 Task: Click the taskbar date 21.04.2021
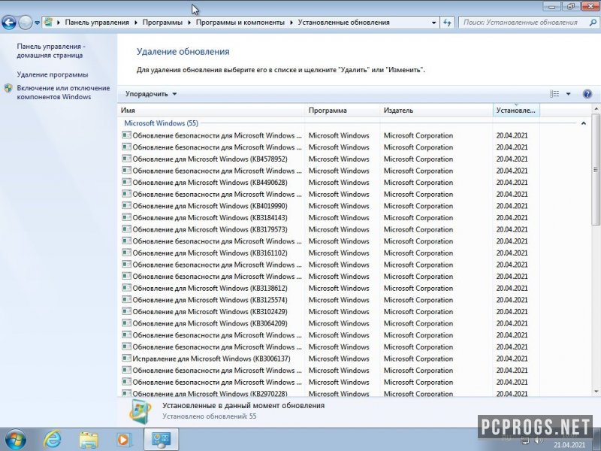coord(569,445)
